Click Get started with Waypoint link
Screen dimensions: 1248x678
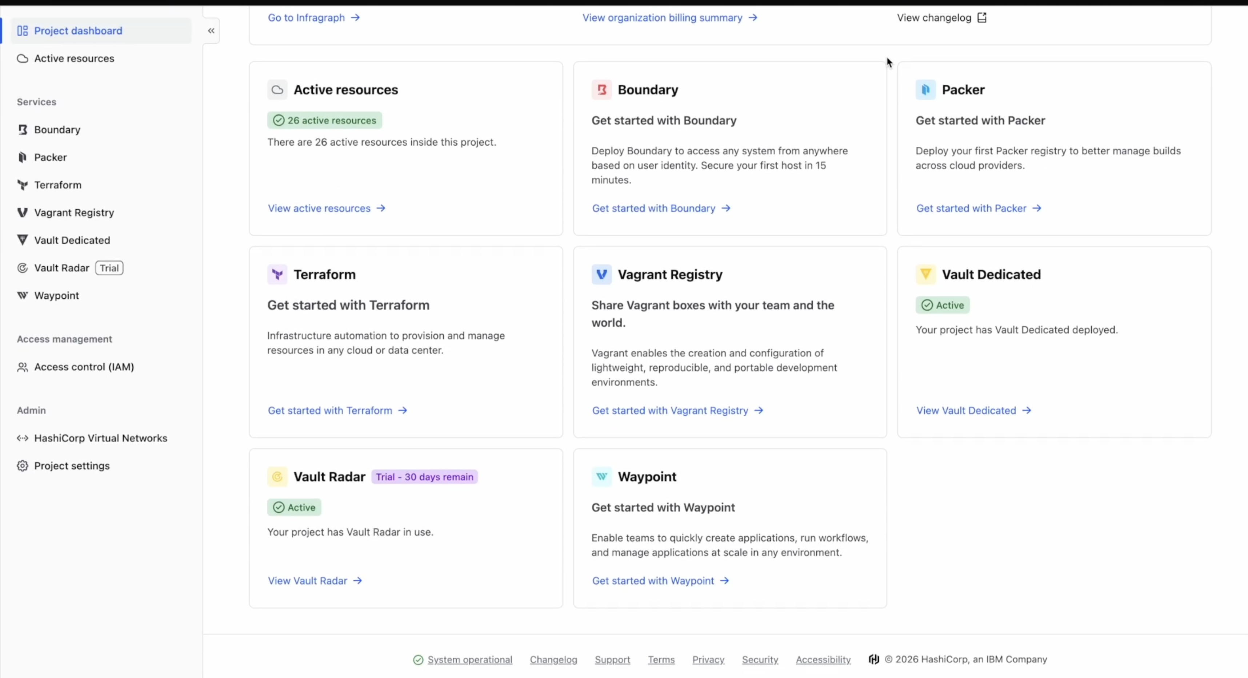pos(660,581)
